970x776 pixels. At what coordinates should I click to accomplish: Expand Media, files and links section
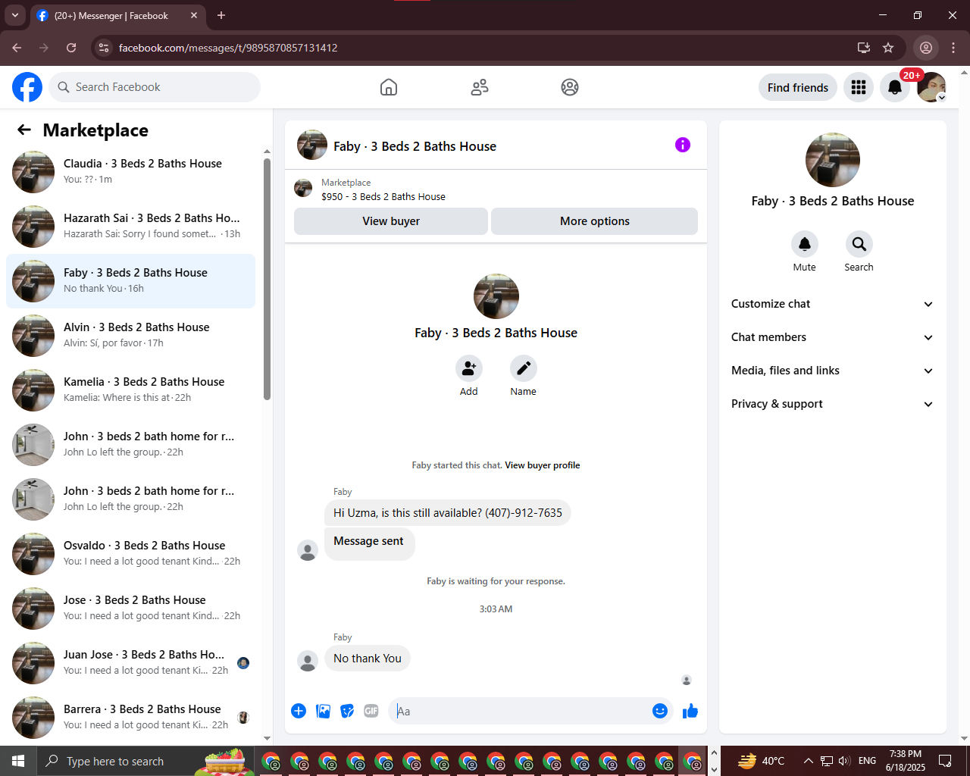pyautogui.click(x=833, y=371)
